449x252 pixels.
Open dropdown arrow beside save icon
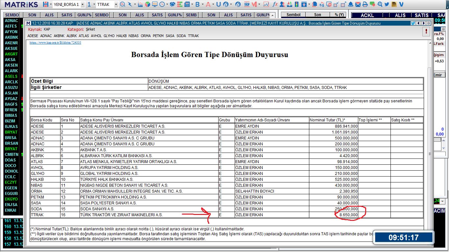point(51,4)
